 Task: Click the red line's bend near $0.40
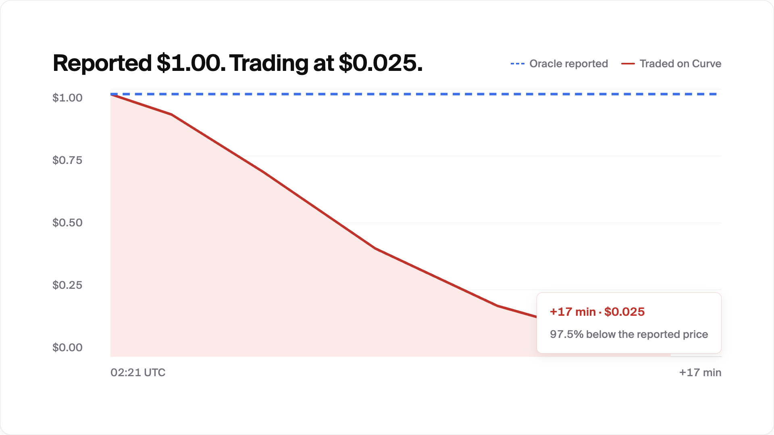(375, 249)
